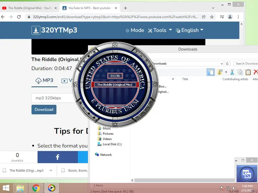Open the Tools dropdown menu
This screenshot has height=193, width=258.
(x=160, y=30)
